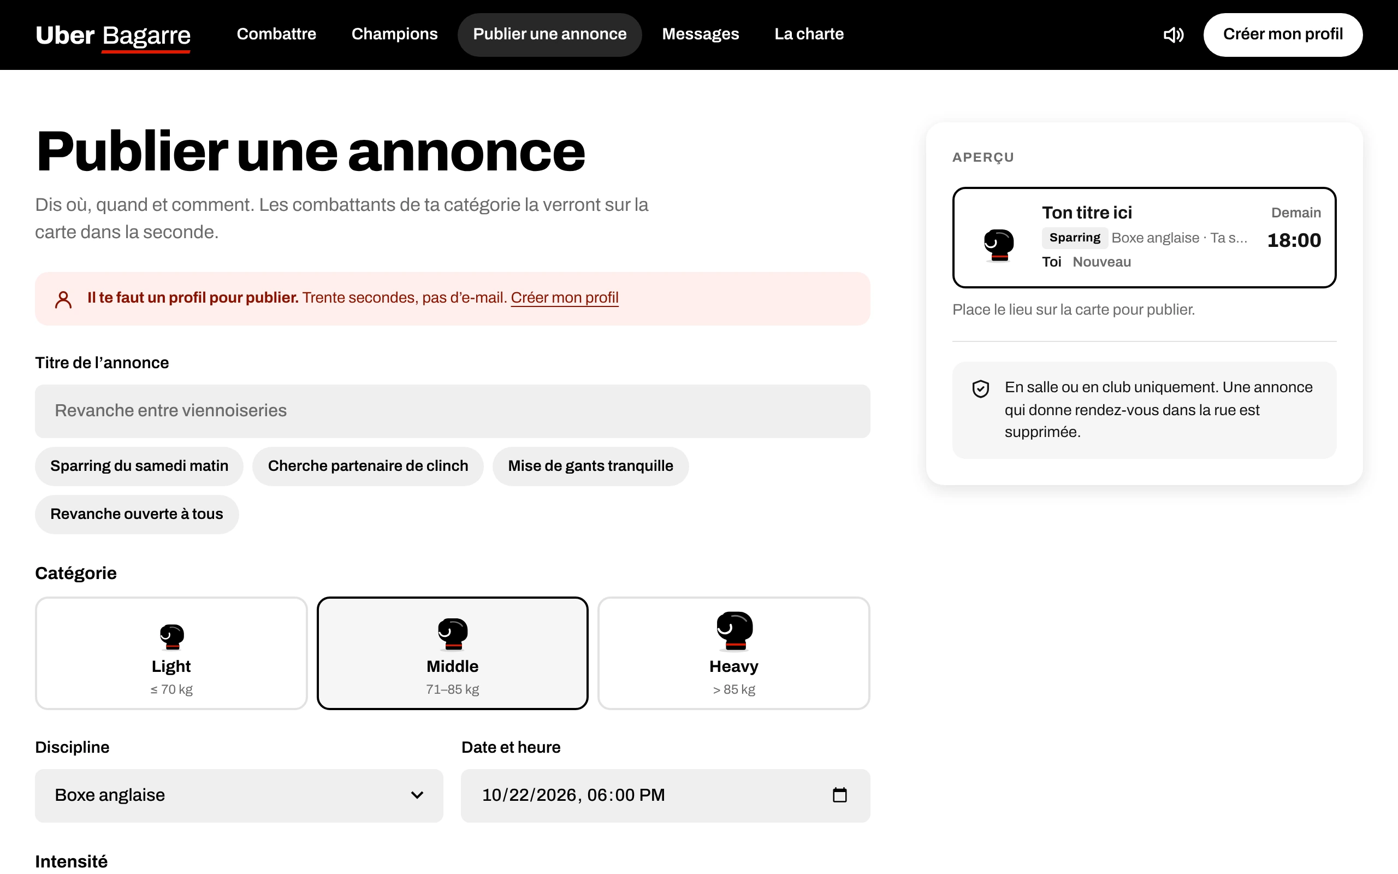Click the Date et heure field

pyautogui.click(x=666, y=795)
